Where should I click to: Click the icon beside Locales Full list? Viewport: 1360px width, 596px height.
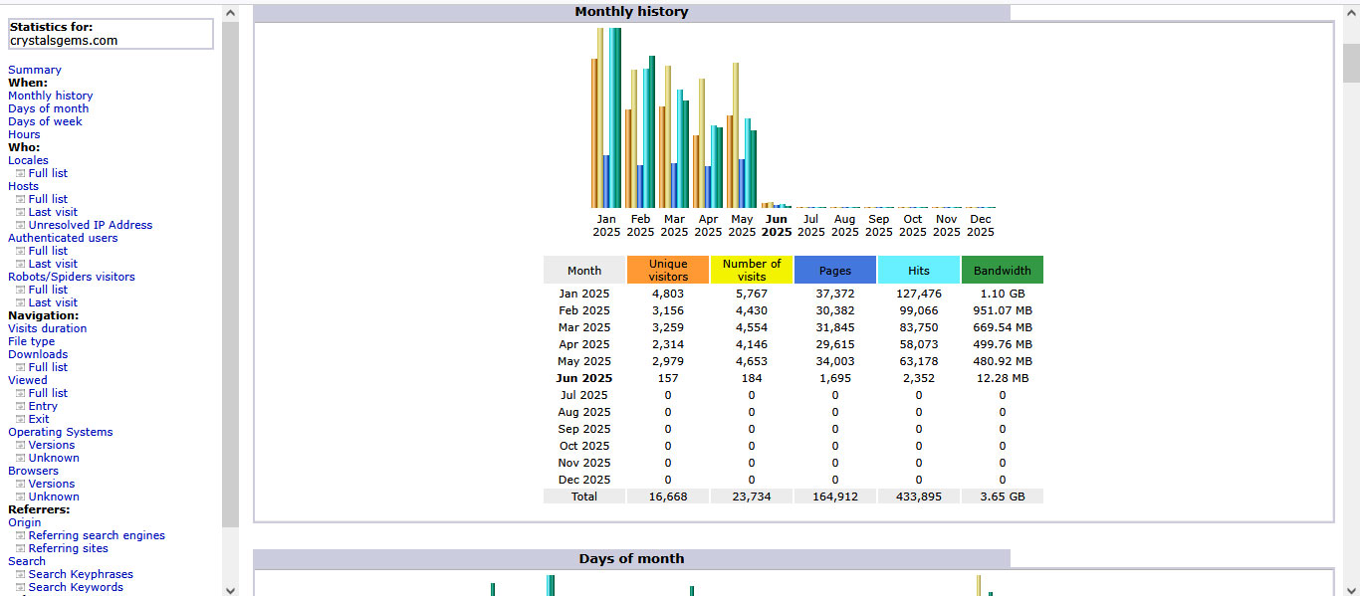(20, 173)
